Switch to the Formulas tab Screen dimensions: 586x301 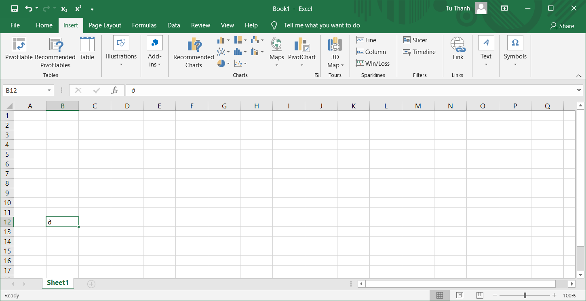click(x=144, y=25)
